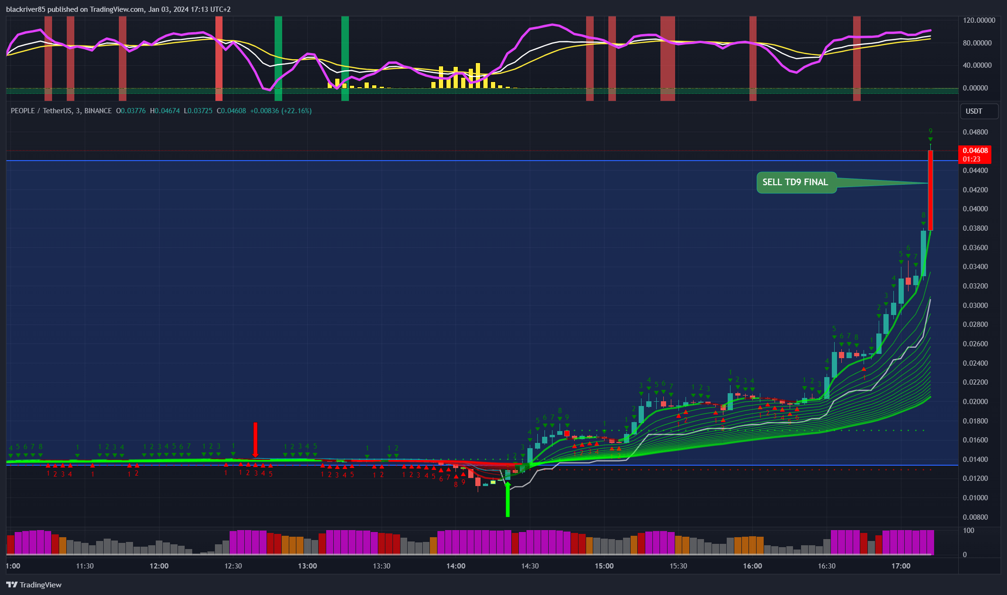The image size is (1007, 595).
Task: Click the 16:30 time axis label
Action: tap(827, 566)
